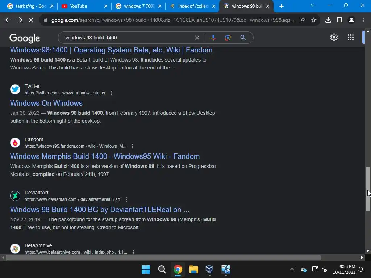Open more options for Fandom result
The image size is (371, 278).
pos(133,146)
